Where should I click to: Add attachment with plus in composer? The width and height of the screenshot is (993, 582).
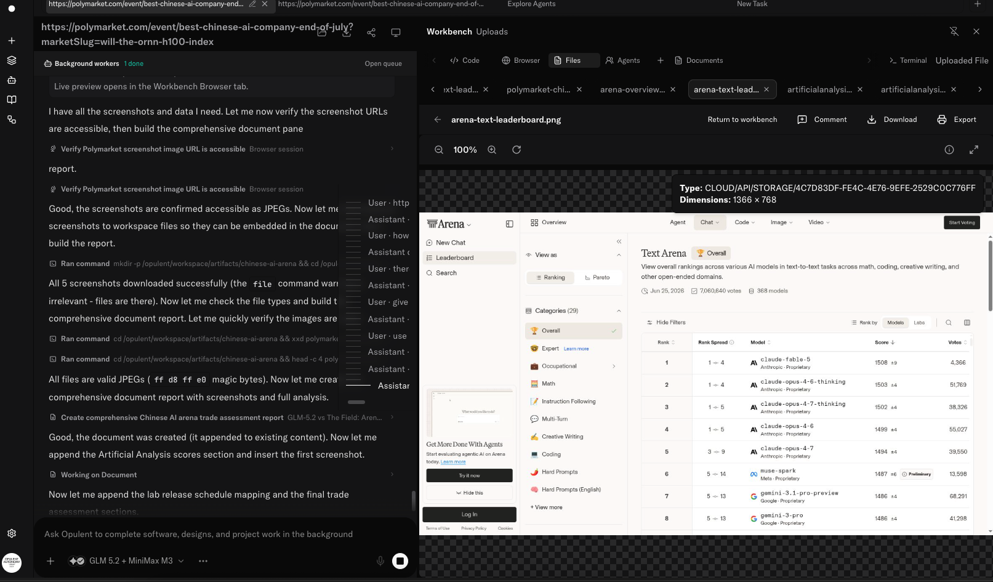[x=50, y=561]
